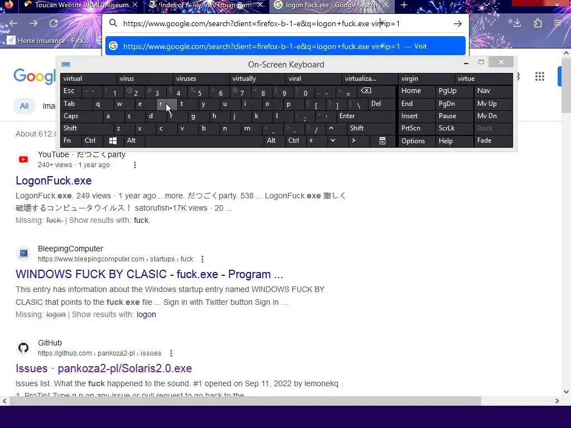Toggle ScrLk key on keyboard

(x=454, y=128)
